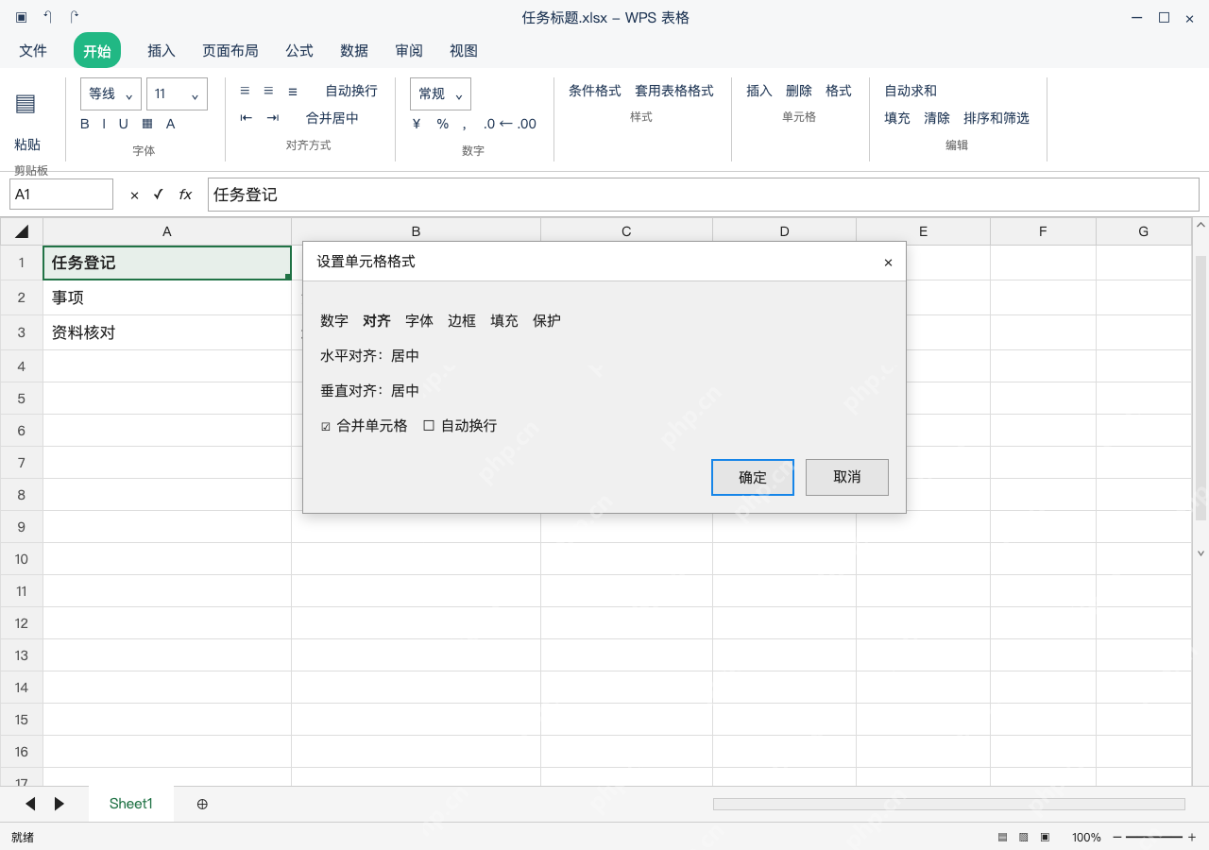Click 自动求和 in the editing group
Screen dimensions: 1209x850
911,91
